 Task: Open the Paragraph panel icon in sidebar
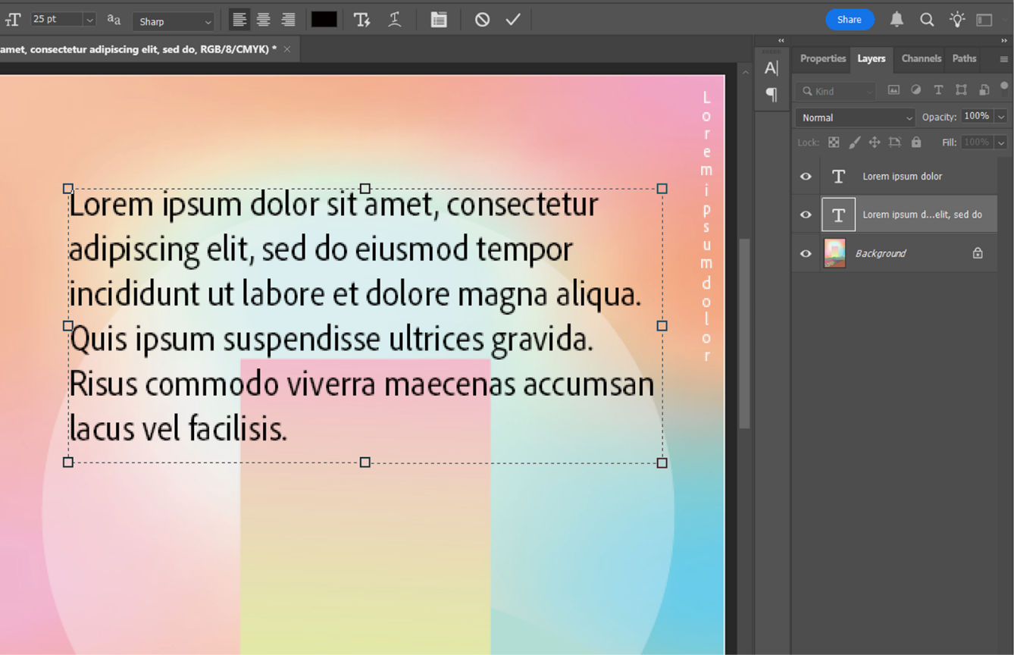tap(771, 95)
